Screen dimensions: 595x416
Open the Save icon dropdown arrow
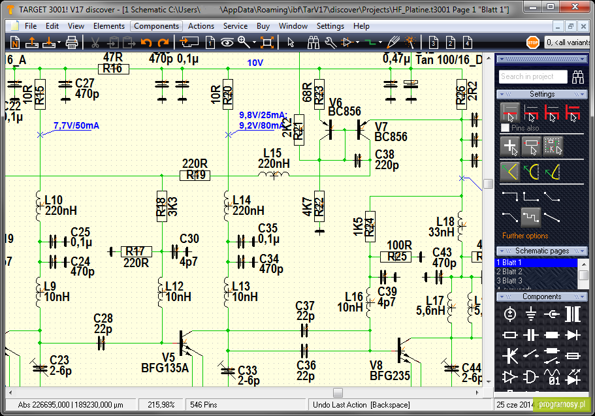pos(59,42)
